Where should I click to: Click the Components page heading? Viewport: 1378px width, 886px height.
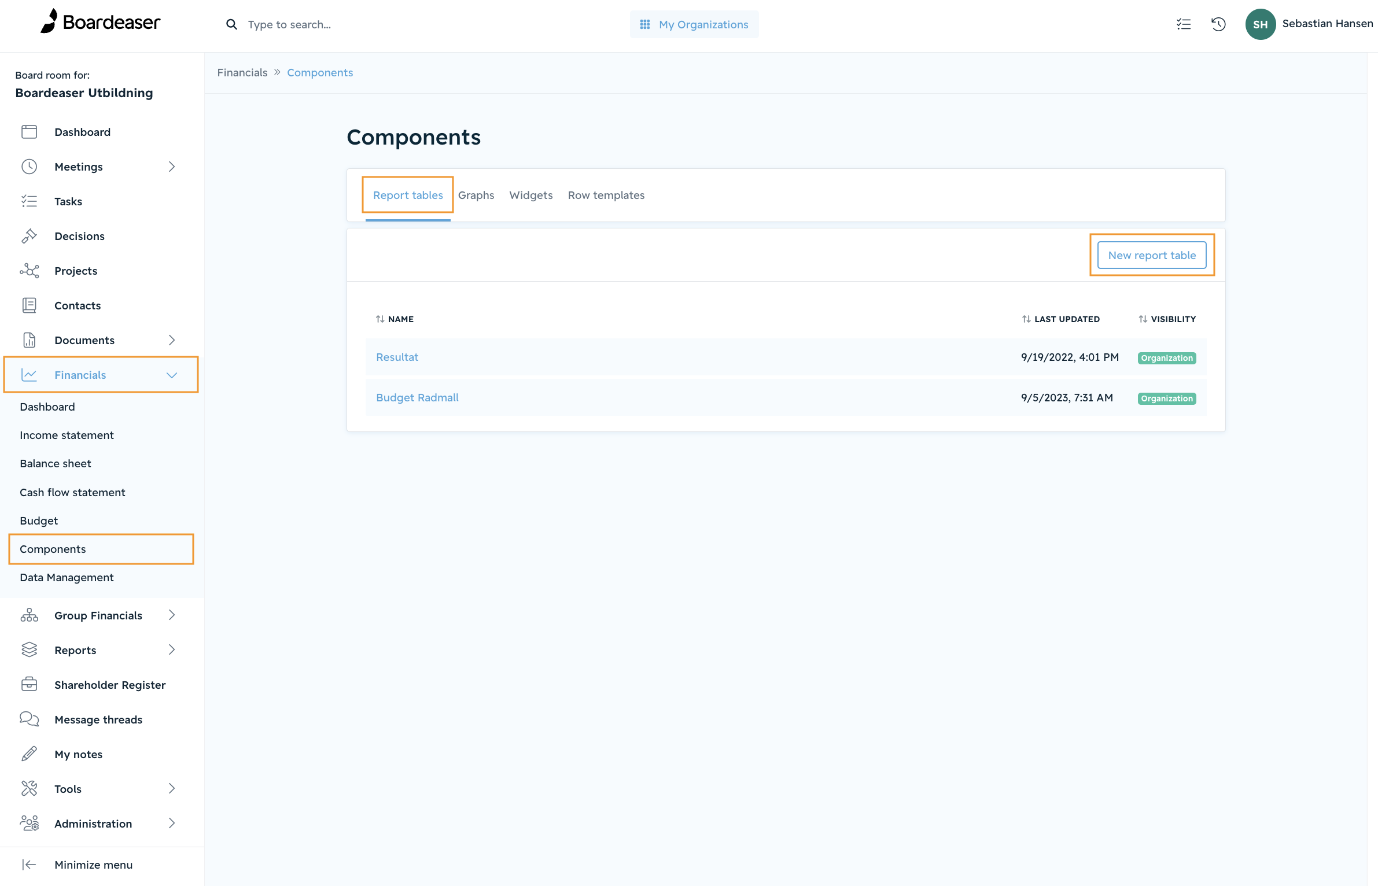[x=414, y=138]
